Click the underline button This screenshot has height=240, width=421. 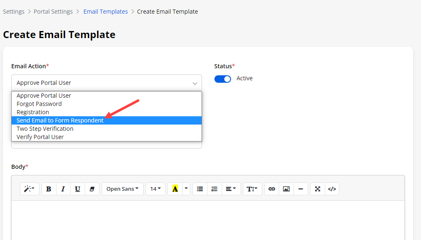[x=78, y=189]
